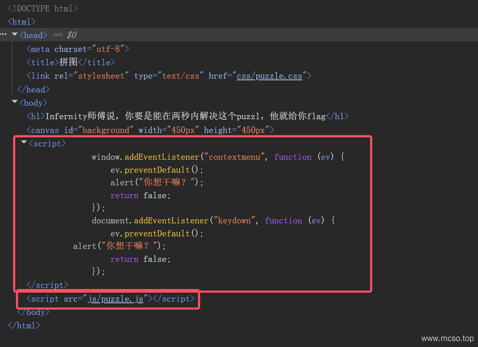Click the first alert 你想干嘛 line
This screenshot has width=478, height=347.
[x=157, y=182]
